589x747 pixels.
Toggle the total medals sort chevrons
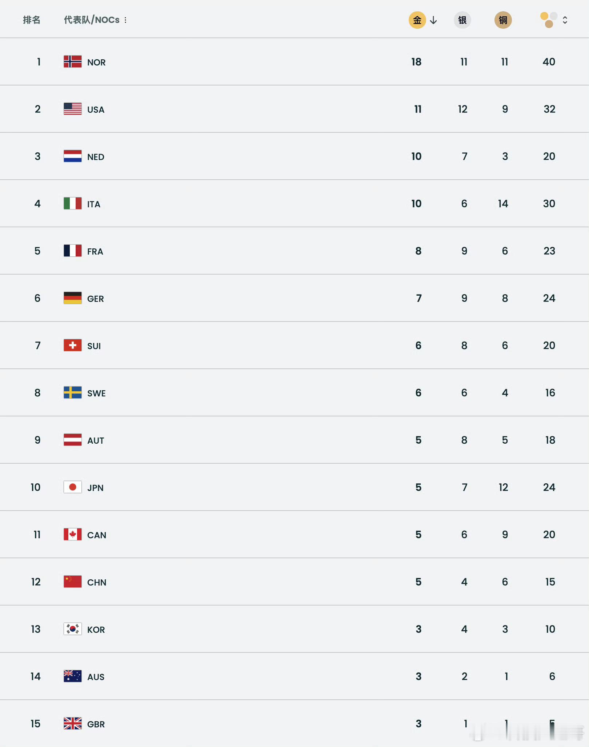pyautogui.click(x=565, y=20)
